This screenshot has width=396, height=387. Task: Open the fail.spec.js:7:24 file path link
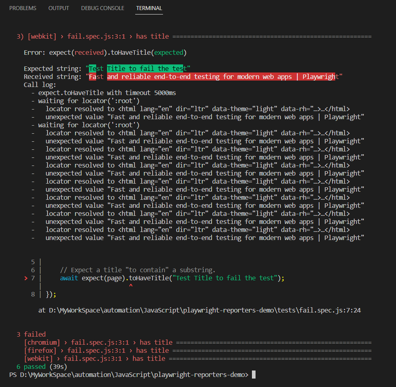click(x=200, y=310)
